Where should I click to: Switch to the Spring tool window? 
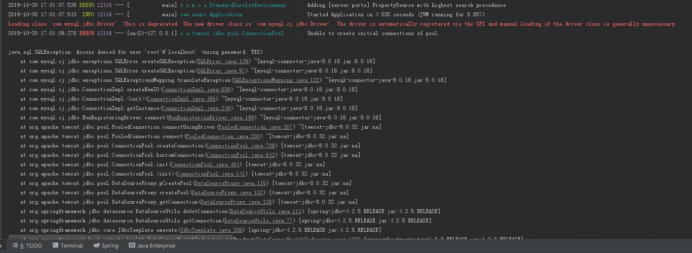click(106, 246)
